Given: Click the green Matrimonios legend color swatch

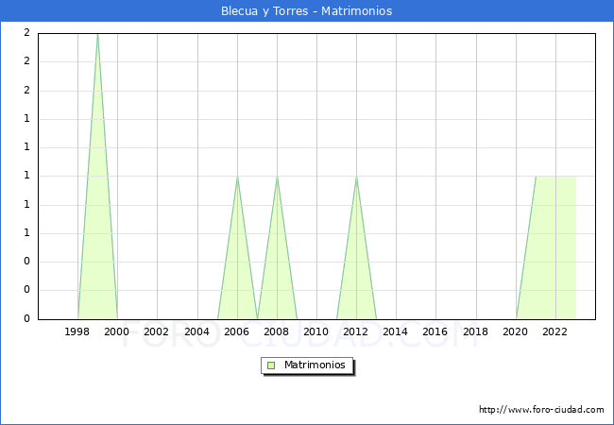Looking at the screenshot, I should pyautogui.click(x=271, y=365).
